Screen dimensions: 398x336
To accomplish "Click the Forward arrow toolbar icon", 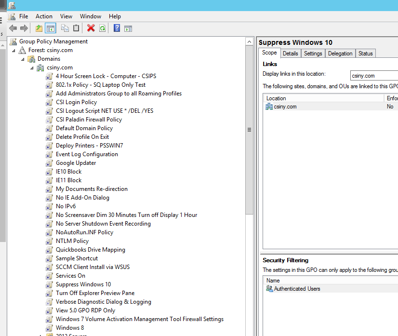I will pyautogui.click(x=24, y=28).
